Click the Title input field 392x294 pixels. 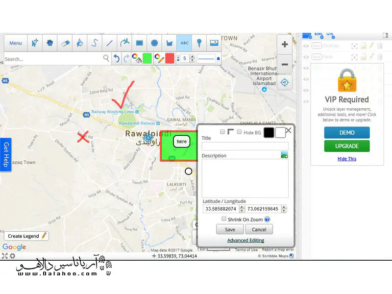pyautogui.click(x=245, y=146)
